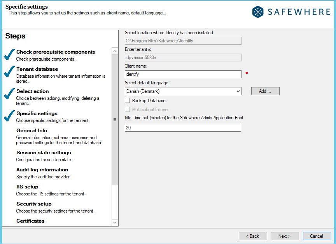Click checkmark beside Check prerequisite components
This screenshot has height=244, width=336.
point(9,54)
